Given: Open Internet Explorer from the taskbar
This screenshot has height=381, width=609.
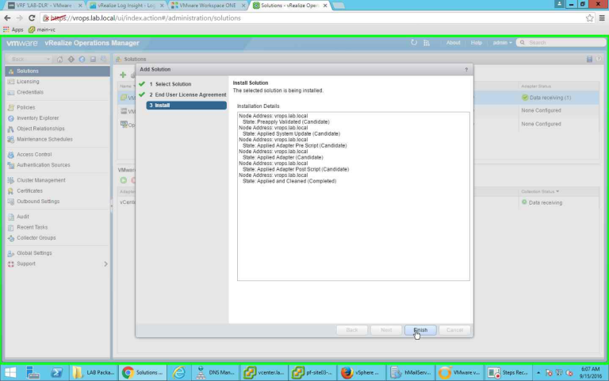Looking at the screenshot, I should [179, 372].
